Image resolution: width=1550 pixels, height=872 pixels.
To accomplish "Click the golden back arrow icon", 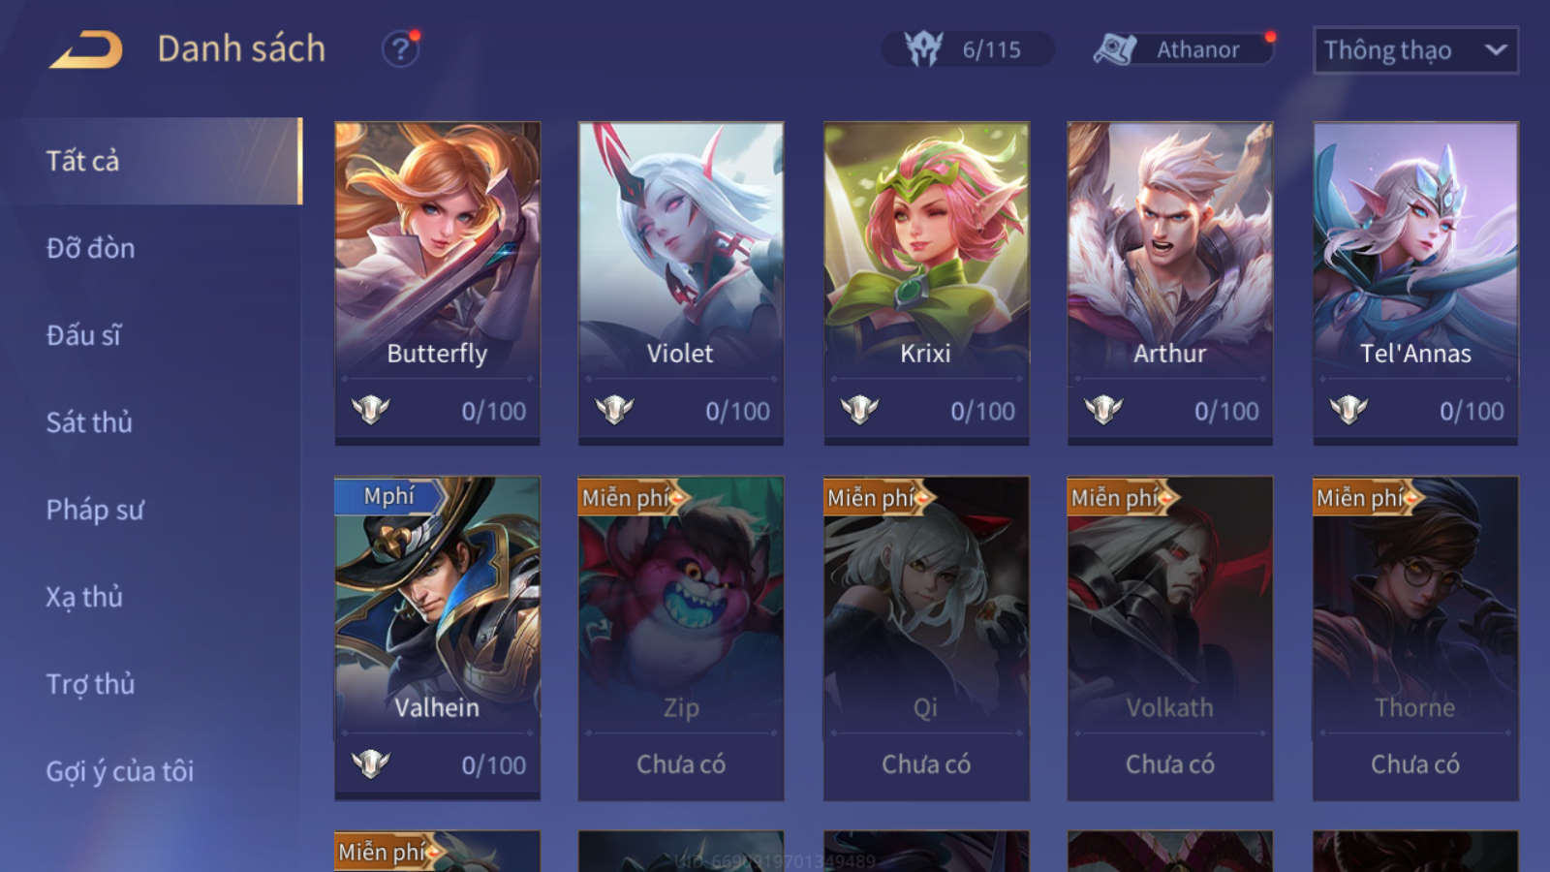I will coord(87,49).
